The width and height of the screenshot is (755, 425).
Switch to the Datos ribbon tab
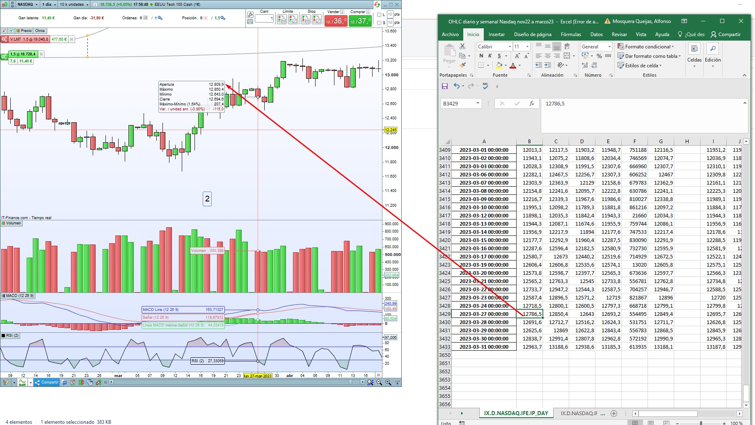pyautogui.click(x=597, y=34)
